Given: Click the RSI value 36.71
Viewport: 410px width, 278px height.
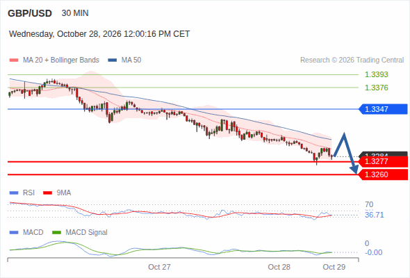Looking at the screenshot, I should tap(375, 215).
